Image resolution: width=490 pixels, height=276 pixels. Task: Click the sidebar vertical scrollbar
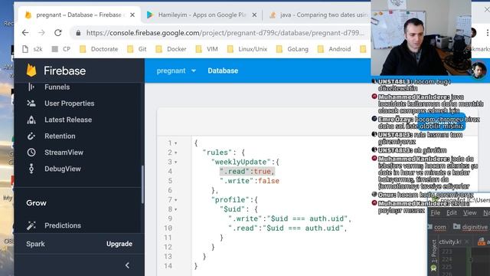(x=142, y=185)
